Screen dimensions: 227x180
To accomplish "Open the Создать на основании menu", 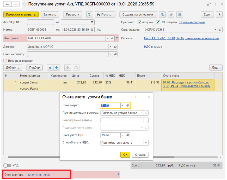I will [138, 15].
